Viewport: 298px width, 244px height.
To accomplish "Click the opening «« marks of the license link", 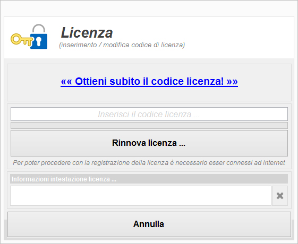I will click(x=66, y=82).
